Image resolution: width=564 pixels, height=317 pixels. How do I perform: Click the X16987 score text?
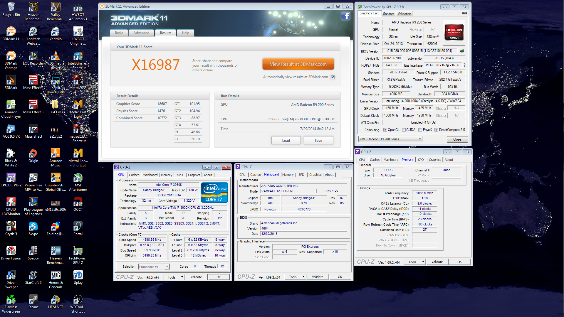pos(156,65)
